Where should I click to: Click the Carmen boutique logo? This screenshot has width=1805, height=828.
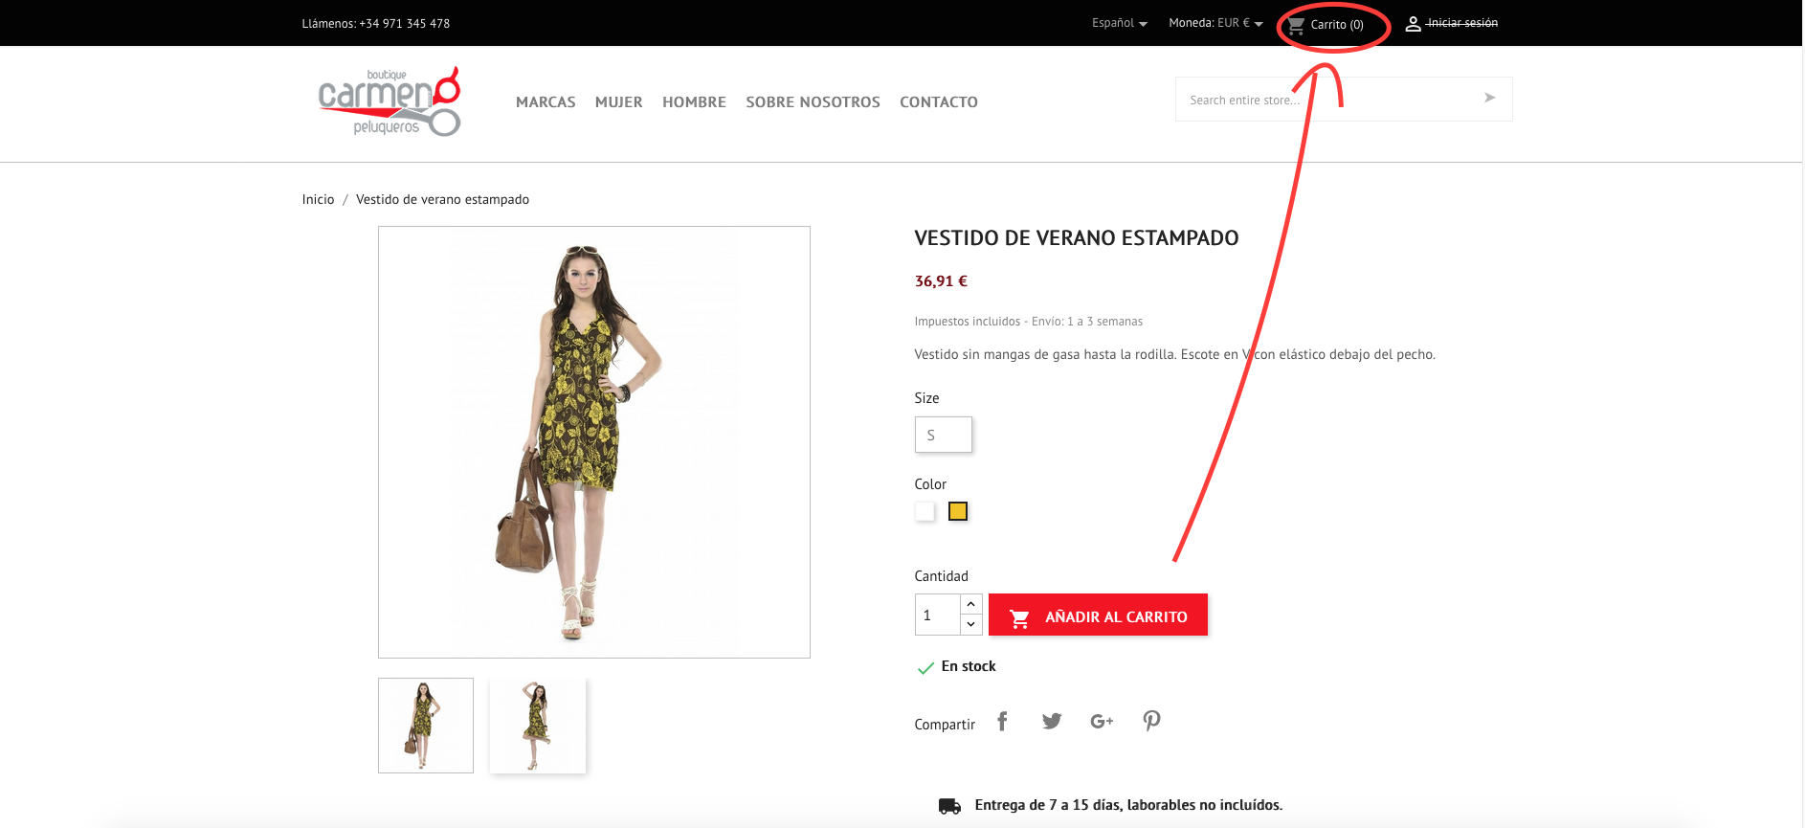[x=390, y=101]
